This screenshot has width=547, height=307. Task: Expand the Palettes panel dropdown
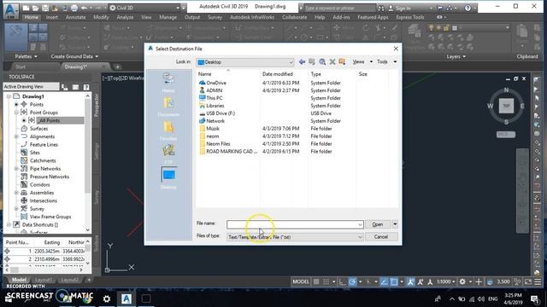pyautogui.click(x=26, y=56)
